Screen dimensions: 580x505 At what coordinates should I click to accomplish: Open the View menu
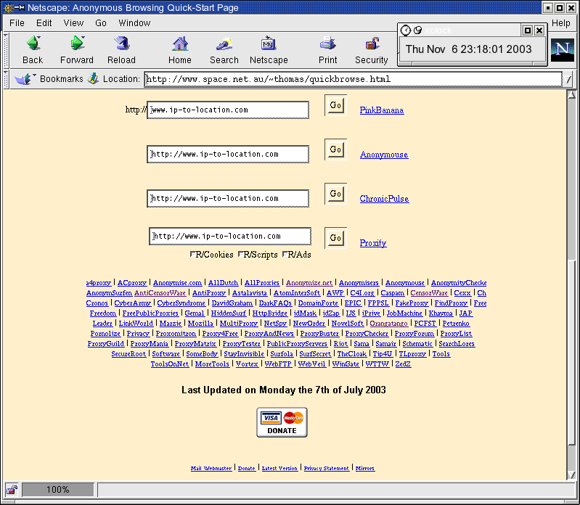73,23
